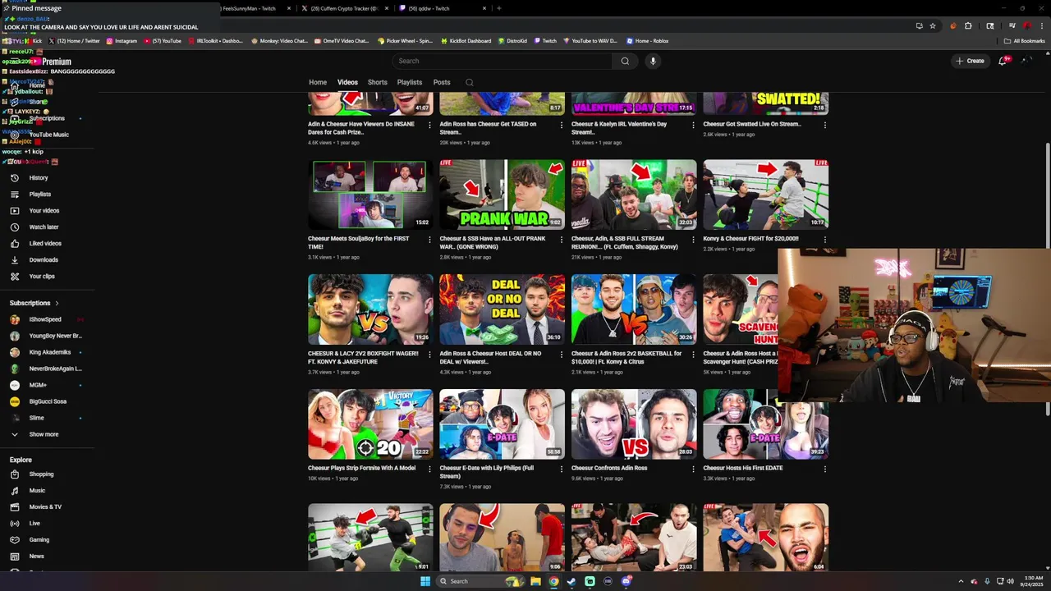The height and width of the screenshot is (591, 1051).
Task: Switch to channel Home tab
Action: (318, 82)
